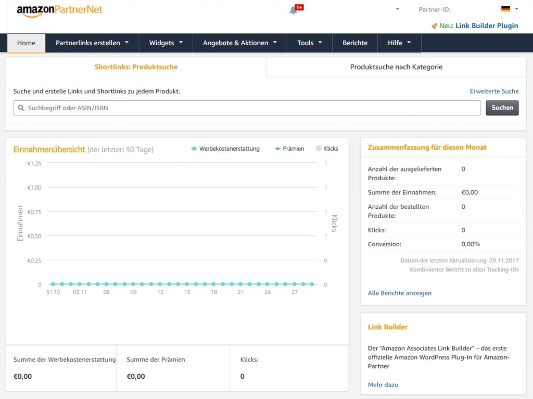The image size is (533, 399).
Task: Expand the account dropdown arrow before Partner-ID
Action: point(397,9)
